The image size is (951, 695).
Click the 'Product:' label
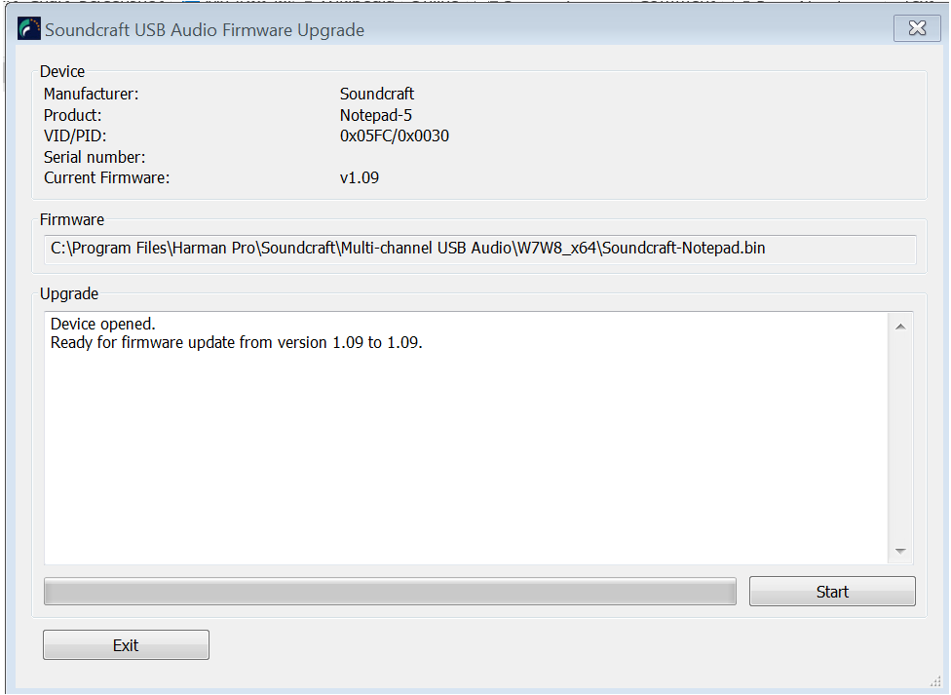pyautogui.click(x=73, y=115)
